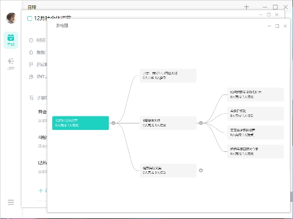
Task: Select the last right-column child node
Action: [x=255, y=151]
